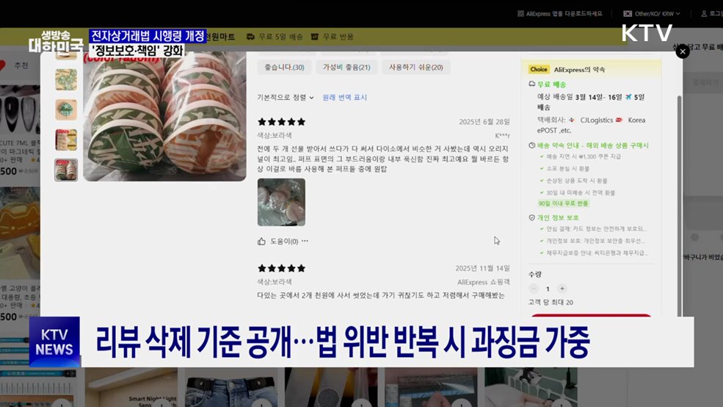Click the 소포 분실 시 환불 item
The width and height of the screenshot is (723, 407).
click(567, 168)
